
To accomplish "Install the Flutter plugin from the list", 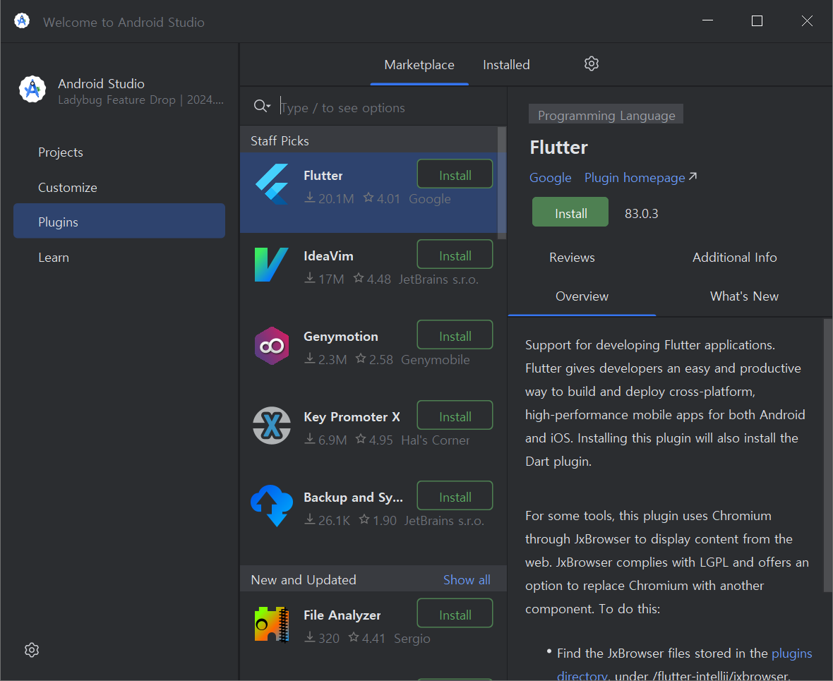I will tap(455, 174).
